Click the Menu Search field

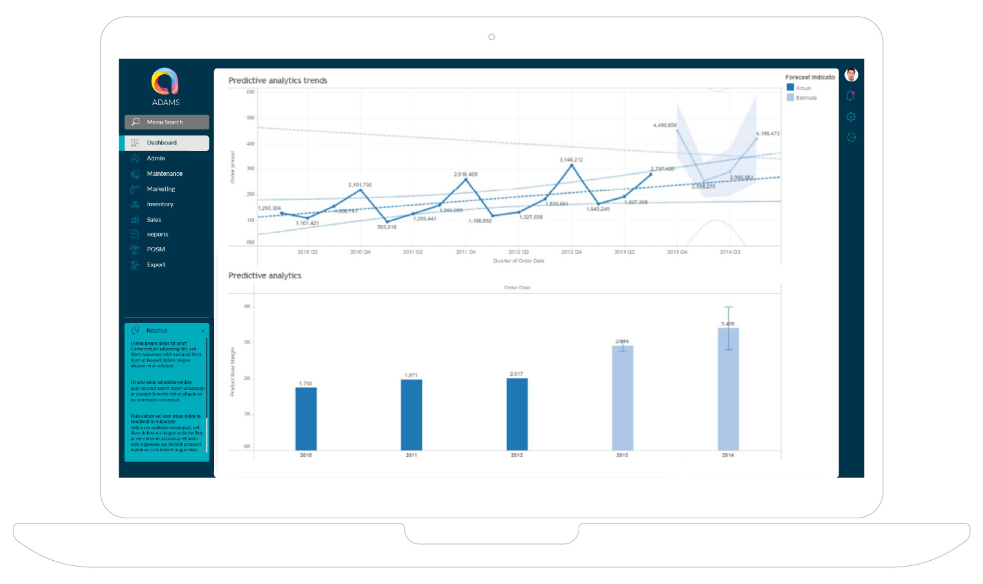click(166, 122)
